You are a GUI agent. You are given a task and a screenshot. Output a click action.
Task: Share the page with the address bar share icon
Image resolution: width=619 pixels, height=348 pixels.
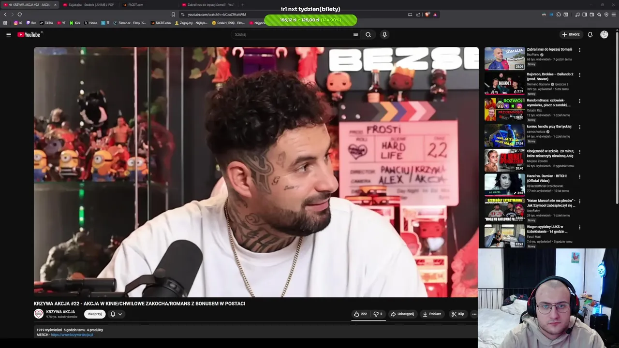(x=418, y=14)
